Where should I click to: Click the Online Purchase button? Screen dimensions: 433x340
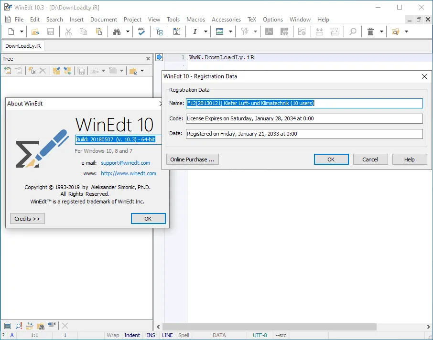click(x=193, y=159)
